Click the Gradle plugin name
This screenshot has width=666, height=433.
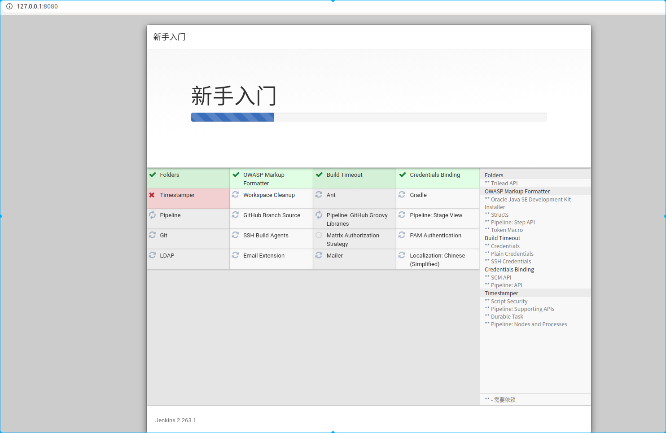tap(418, 195)
